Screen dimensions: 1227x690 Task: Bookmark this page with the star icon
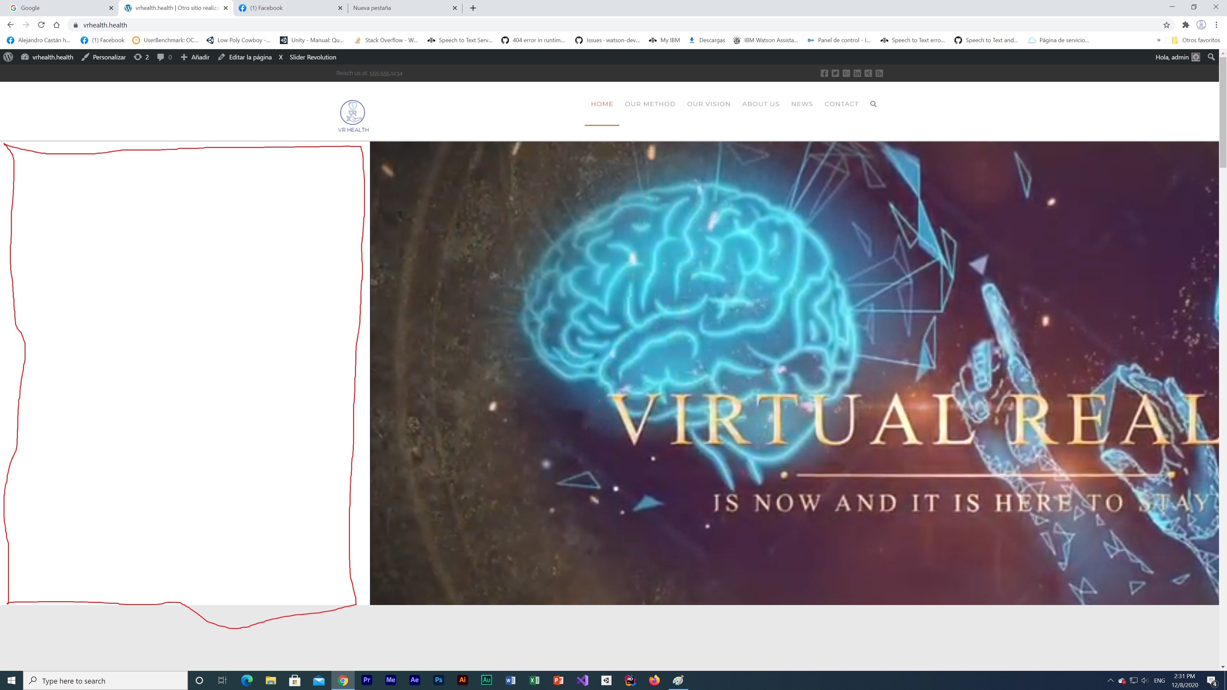(x=1167, y=25)
